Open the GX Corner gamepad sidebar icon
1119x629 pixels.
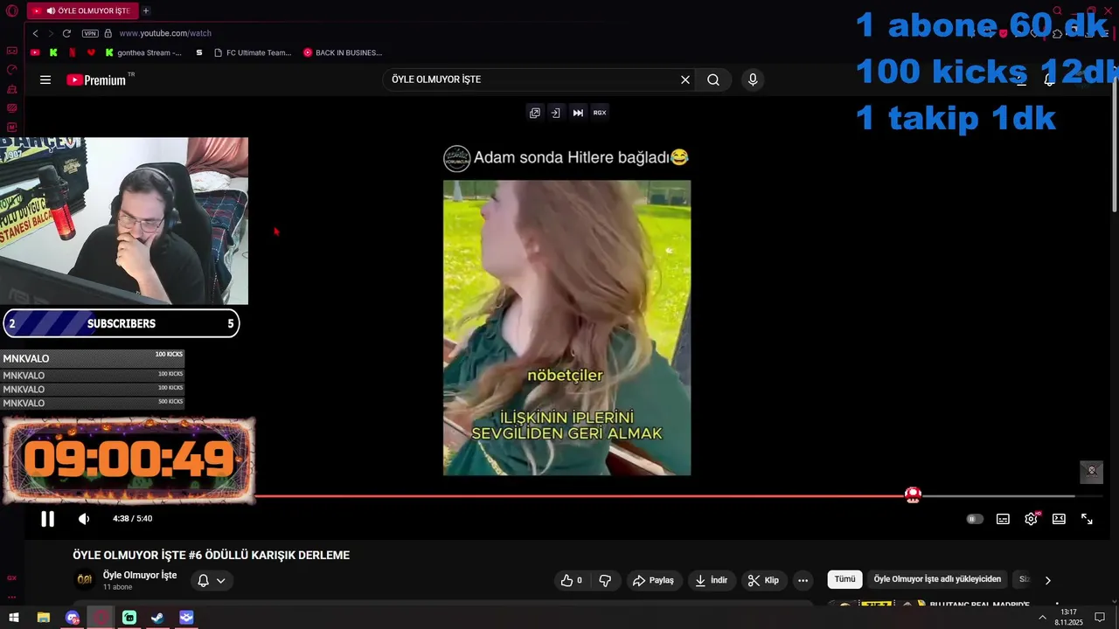click(x=12, y=51)
